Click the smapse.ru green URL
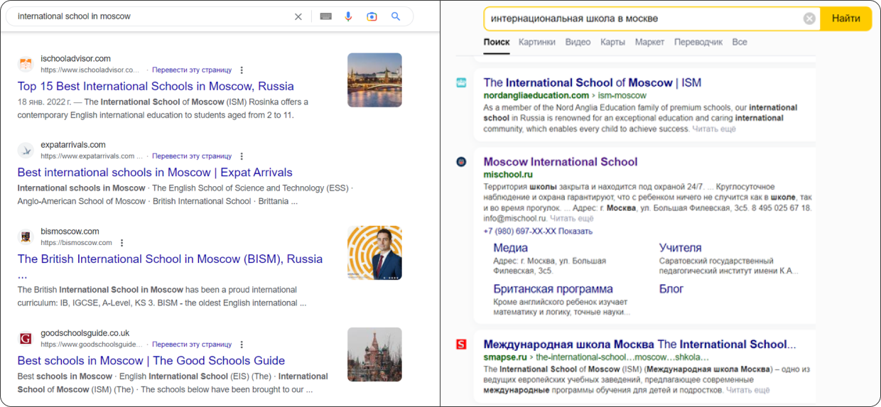Image resolution: width=881 pixels, height=407 pixels. coord(505,357)
